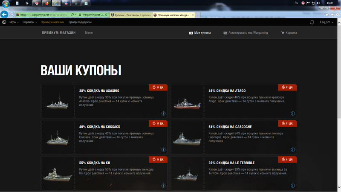The width and height of the screenshot is (341, 192).
Task: Switch to Internet Explorer in the taskbar
Action: point(56,3)
